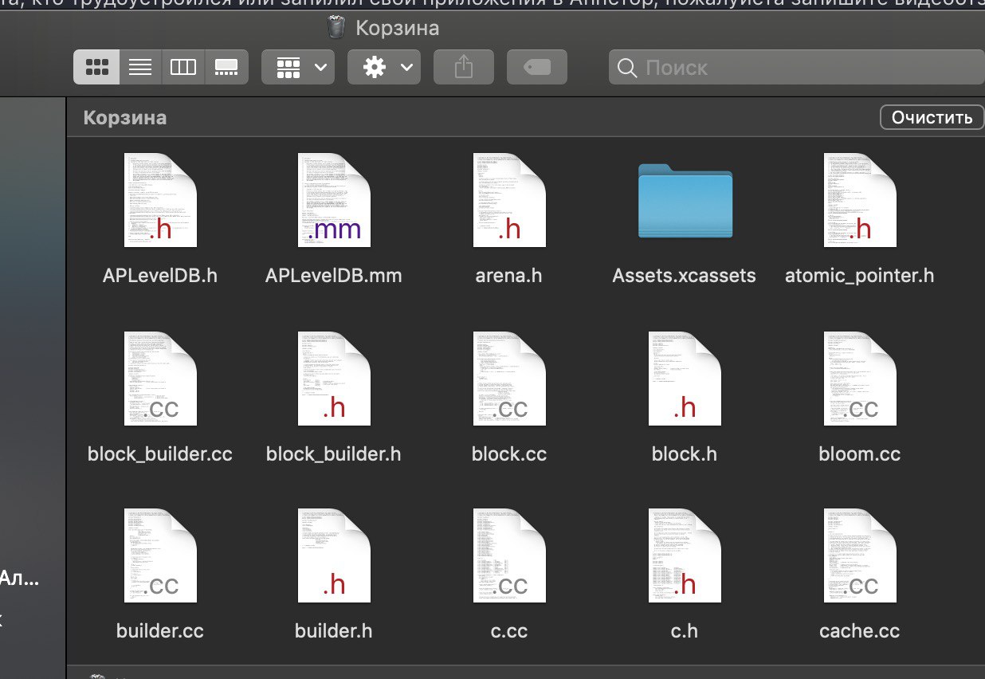Select the APLevelDB.mm file icon
This screenshot has height=679, width=985.
coord(334,200)
